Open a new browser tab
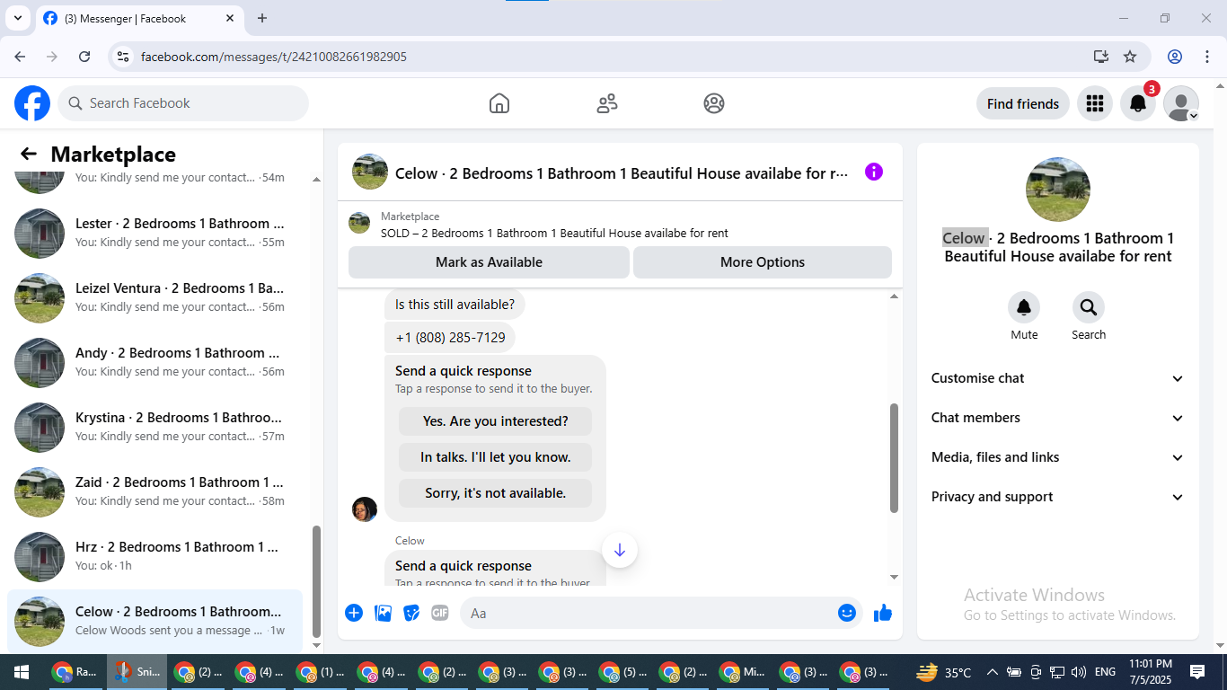Image resolution: width=1227 pixels, height=690 pixels. [262, 18]
